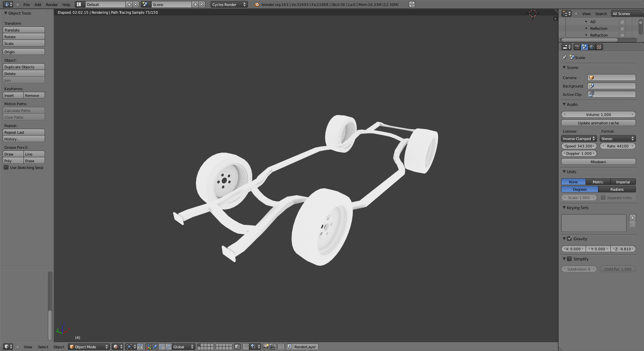Open World properties globe tab
The image size is (644, 351).
pyautogui.click(x=592, y=47)
